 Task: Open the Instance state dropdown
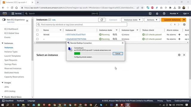tap(132, 20)
